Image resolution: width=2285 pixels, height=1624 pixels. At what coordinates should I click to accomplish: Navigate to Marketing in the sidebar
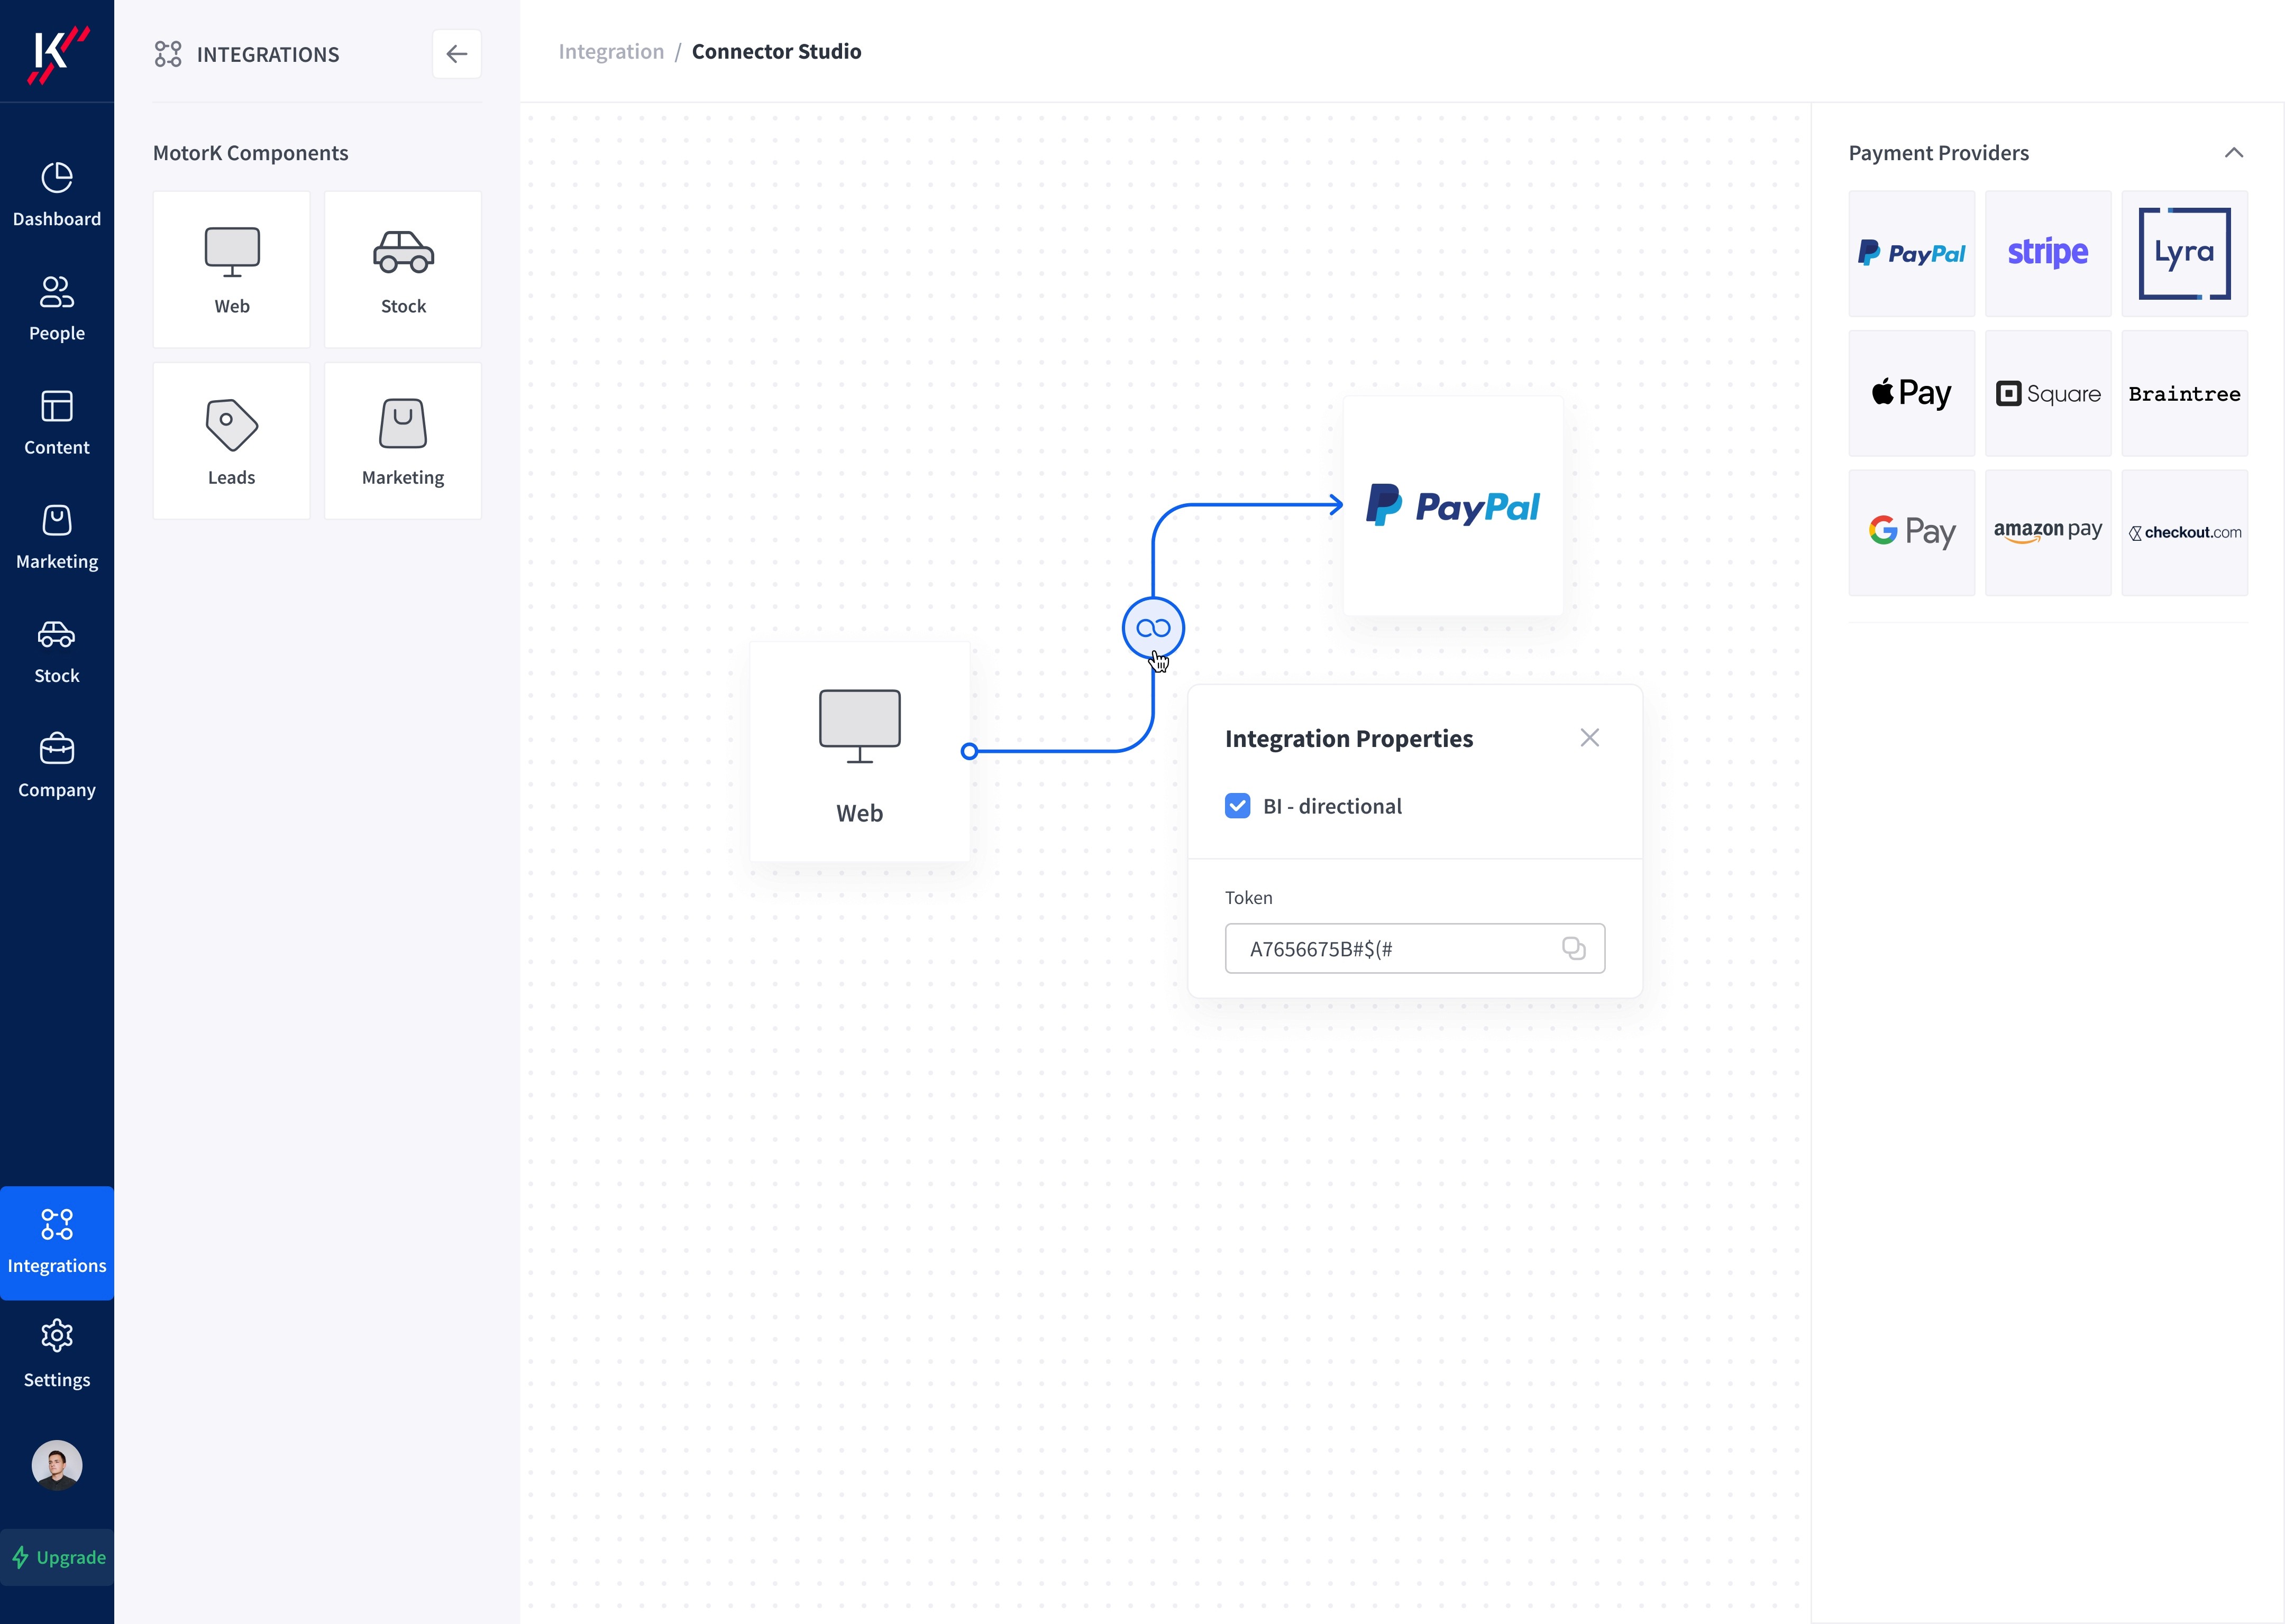(x=57, y=537)
